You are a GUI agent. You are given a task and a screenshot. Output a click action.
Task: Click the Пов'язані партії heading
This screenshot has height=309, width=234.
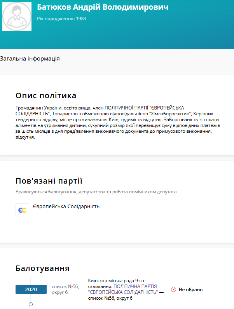click(x=49, y=181)
